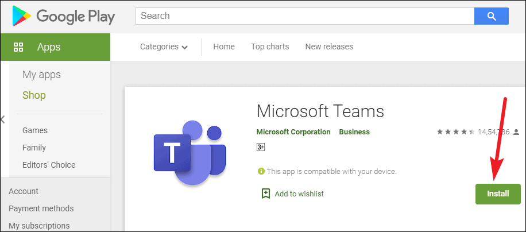Click the compatible with your device message
The height and width of the screenshot is (232, 526).
coord(332,172)
